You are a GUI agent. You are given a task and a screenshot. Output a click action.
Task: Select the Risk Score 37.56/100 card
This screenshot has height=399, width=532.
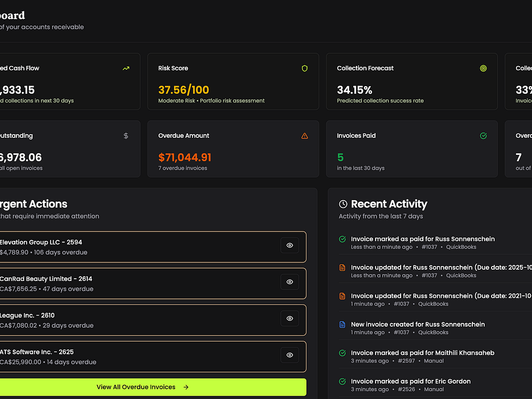233,81
